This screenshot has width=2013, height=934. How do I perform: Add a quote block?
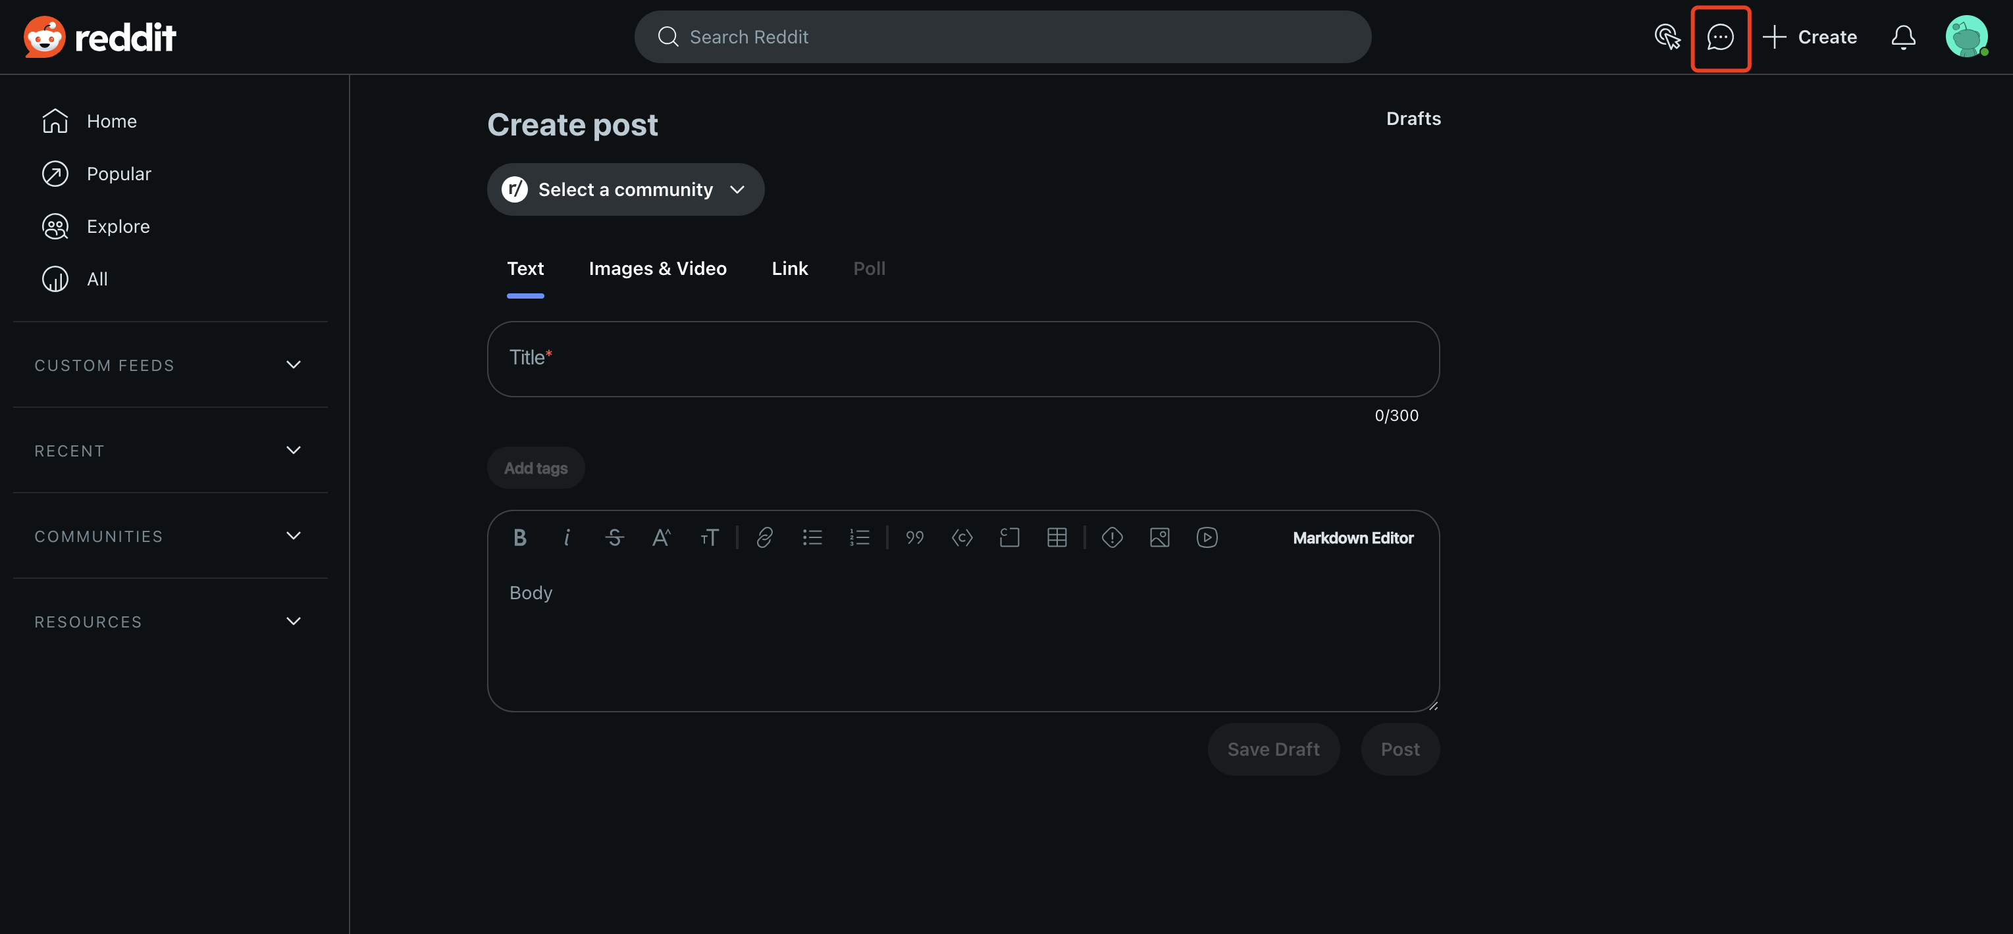[914, 537]
